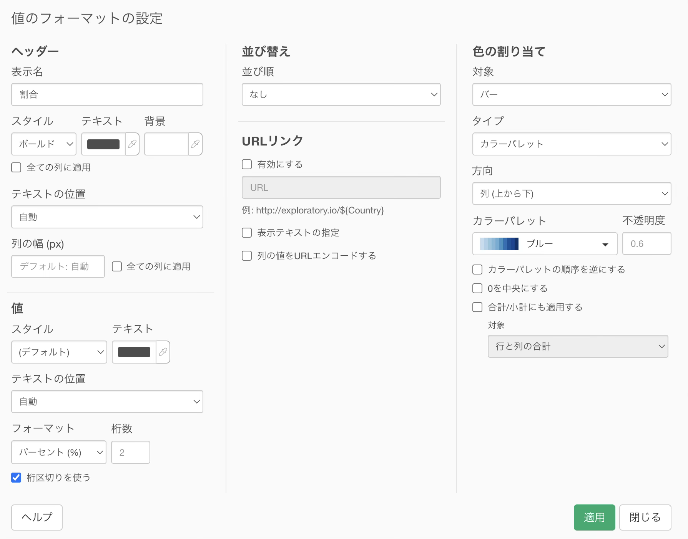The width and height of the screenshot is (688, 539).
Task: Open フォーマット パーセント (%) dropdown
Action: pos(59,452)
